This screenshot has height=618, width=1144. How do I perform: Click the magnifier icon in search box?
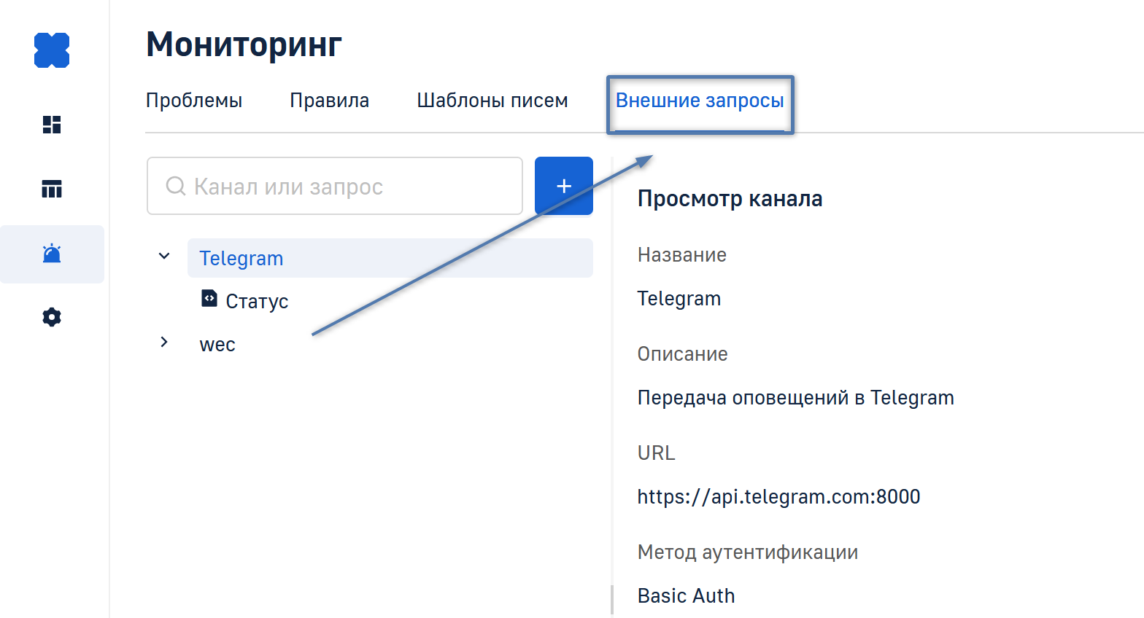pos(175,186)
